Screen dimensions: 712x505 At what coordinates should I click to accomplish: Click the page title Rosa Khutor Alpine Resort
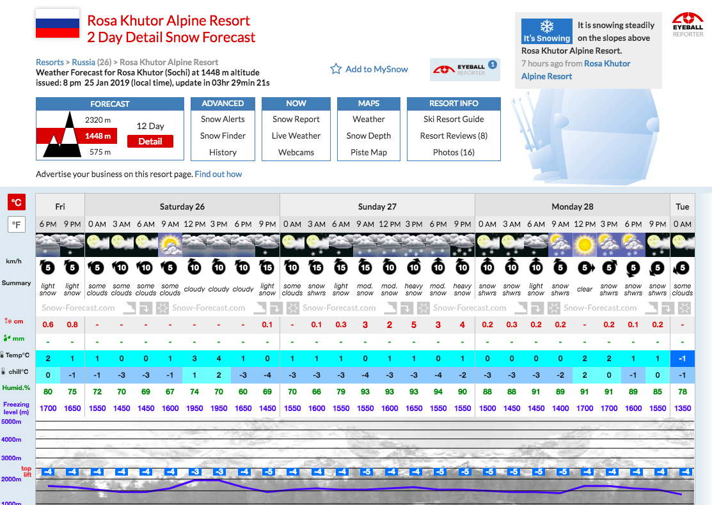coord(168,20)
